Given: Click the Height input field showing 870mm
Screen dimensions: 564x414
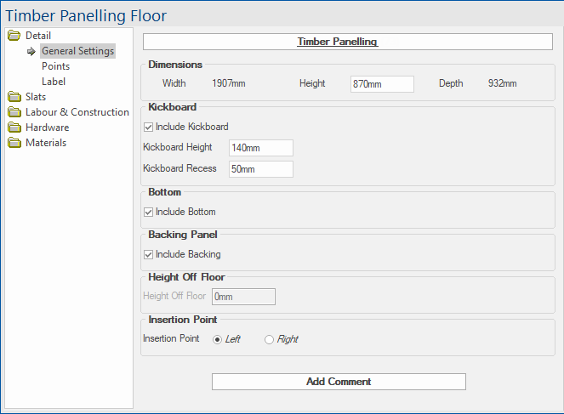Looking at the screenshot, I should tap(382, 84).
